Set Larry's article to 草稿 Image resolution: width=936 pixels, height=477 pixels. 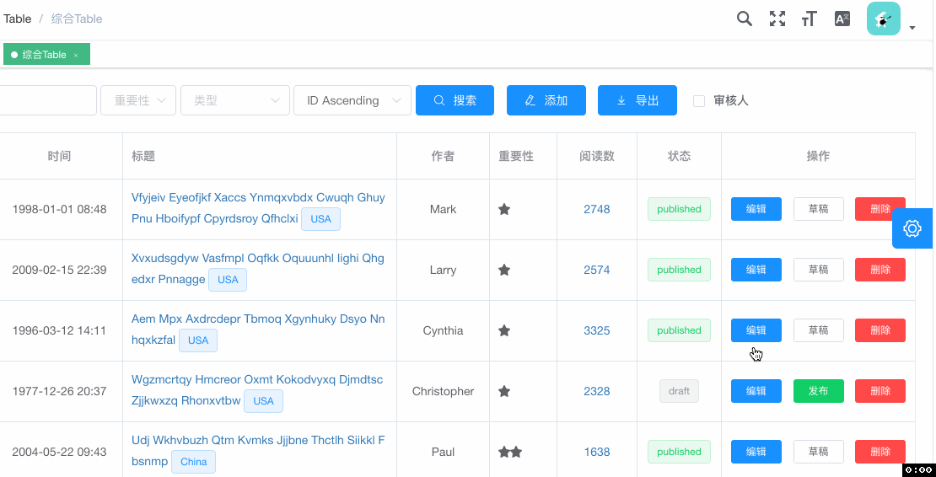pos(819,270)
